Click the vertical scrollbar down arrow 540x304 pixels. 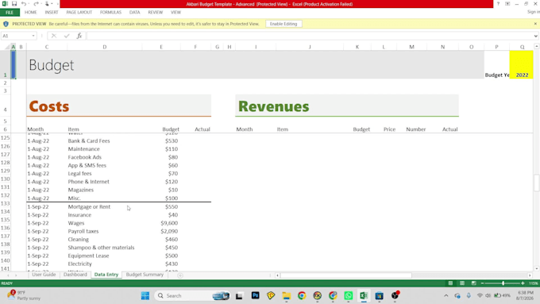[x=537, y=268]
